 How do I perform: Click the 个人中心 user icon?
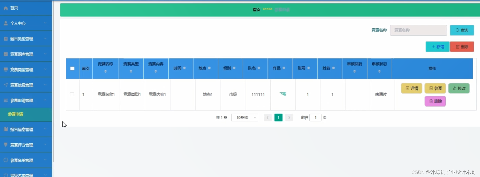pyautogui.click(x=6, y=23)
